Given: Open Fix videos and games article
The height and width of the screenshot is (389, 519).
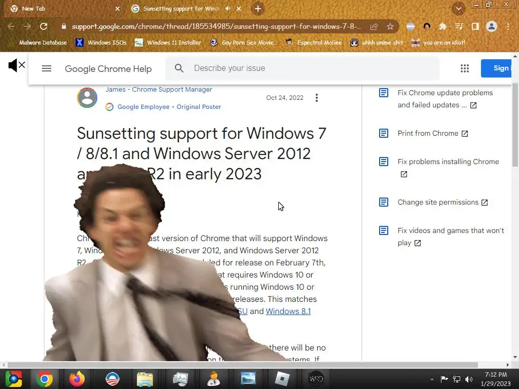Looking at the screenshot, I should coord(451,237).
